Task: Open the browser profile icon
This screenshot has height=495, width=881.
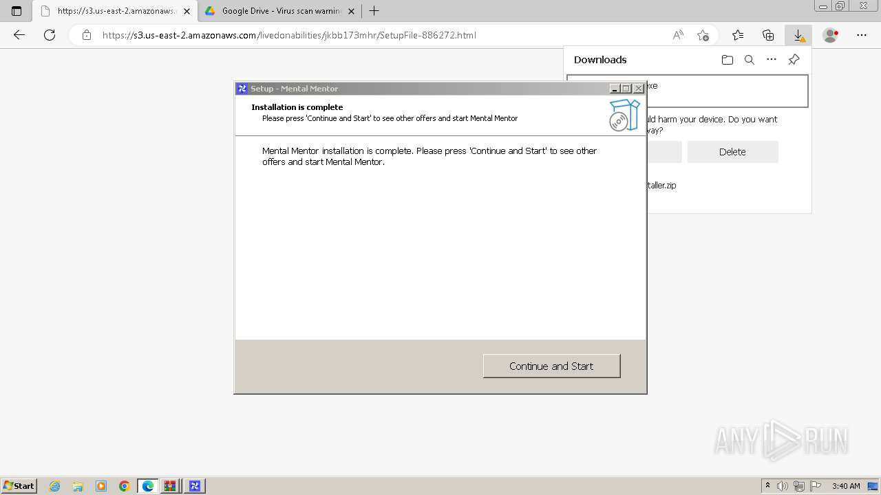Action: pyautogui.click(x=831, y=35)
